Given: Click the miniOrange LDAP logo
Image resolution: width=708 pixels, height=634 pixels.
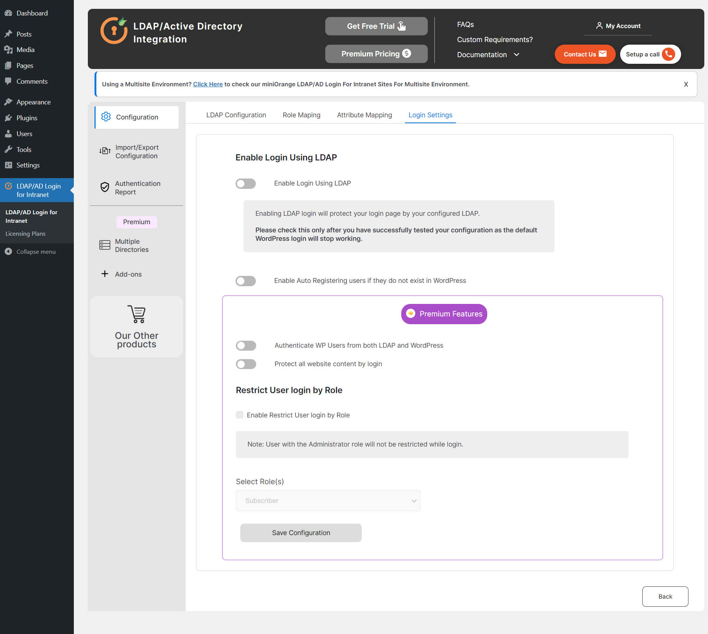Looking at the screenshot, I should pos(114,30).
